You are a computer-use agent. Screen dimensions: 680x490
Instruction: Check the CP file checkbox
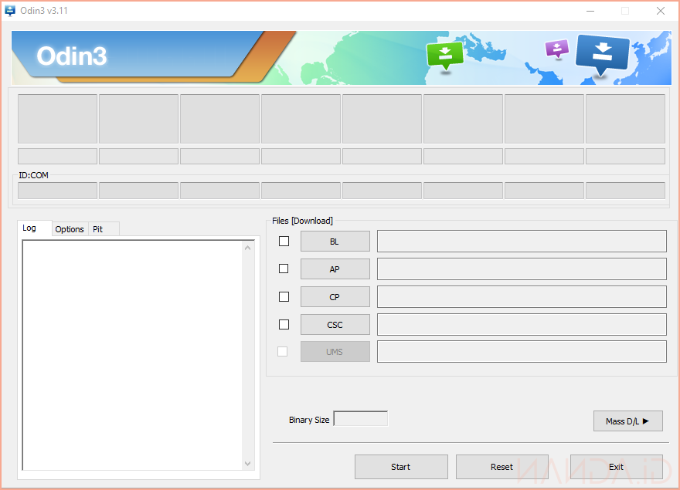(x=284, y=296)
